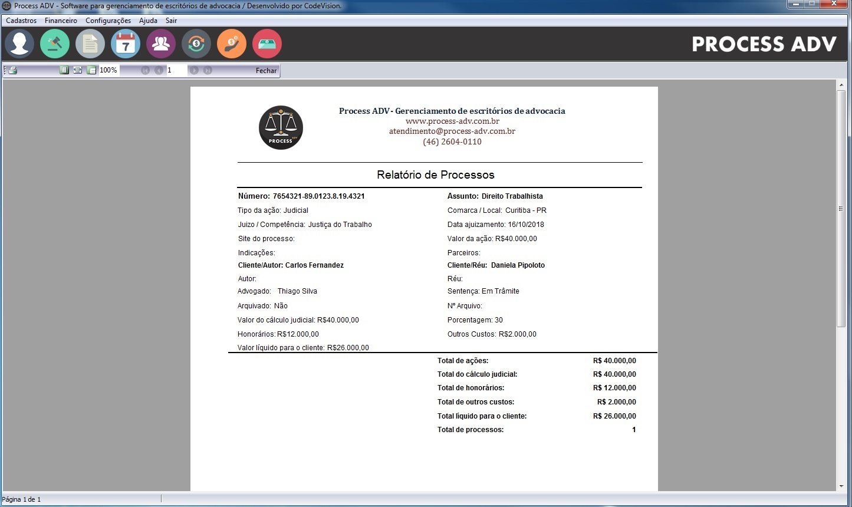852x507 pixels.
Task: Open the Ajuda menu
Action: 148,21
